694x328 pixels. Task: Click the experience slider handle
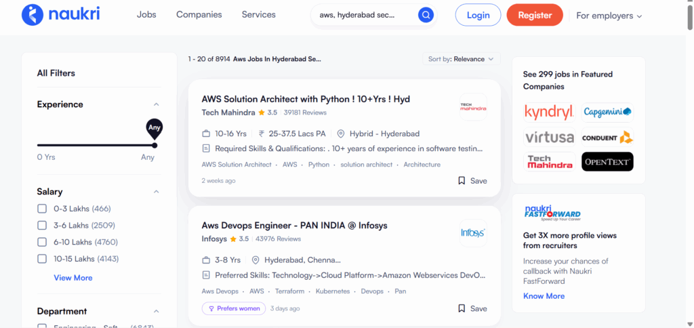pyautogui.click(x=154, y=145)
